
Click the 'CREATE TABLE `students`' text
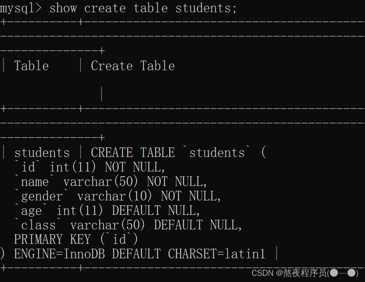(170, 153)
